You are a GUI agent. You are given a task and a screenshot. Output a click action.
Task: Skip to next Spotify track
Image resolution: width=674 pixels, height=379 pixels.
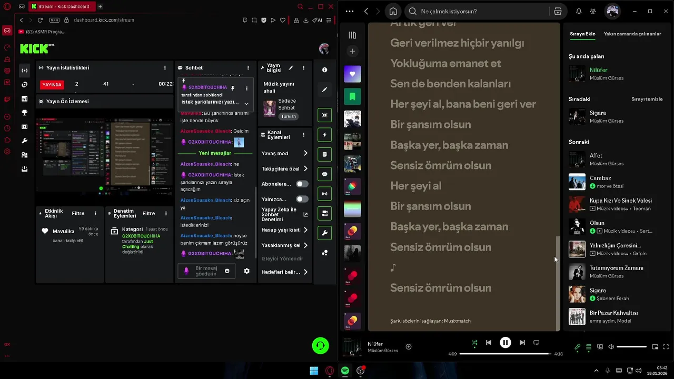click(x=522, y=343)
